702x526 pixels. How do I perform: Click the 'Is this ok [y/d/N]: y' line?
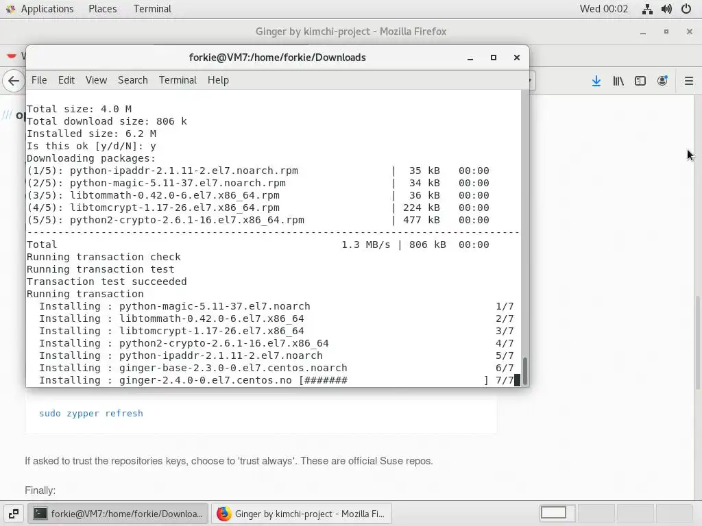91,146
